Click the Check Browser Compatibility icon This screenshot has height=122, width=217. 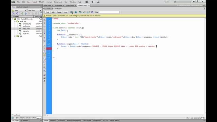[88, 12]
